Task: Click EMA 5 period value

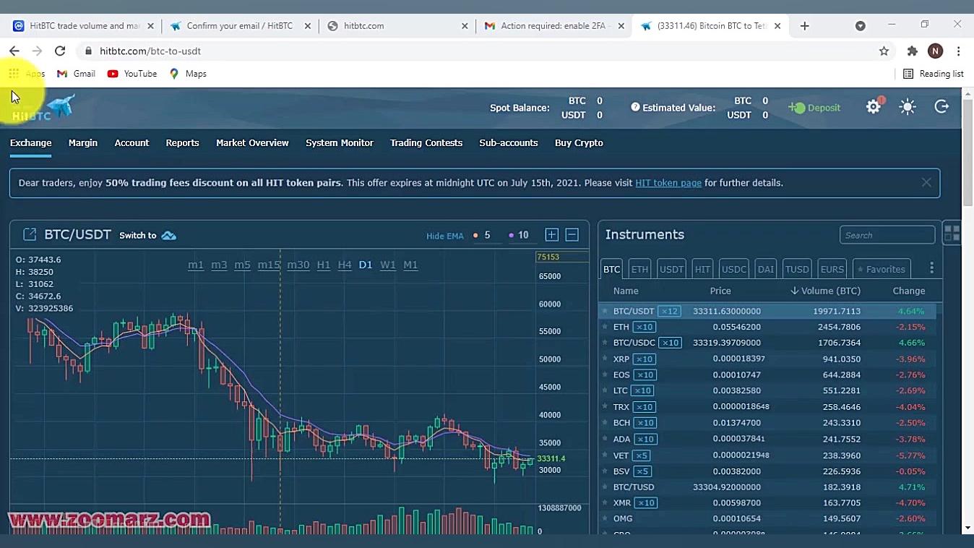Action: (487, 235)
